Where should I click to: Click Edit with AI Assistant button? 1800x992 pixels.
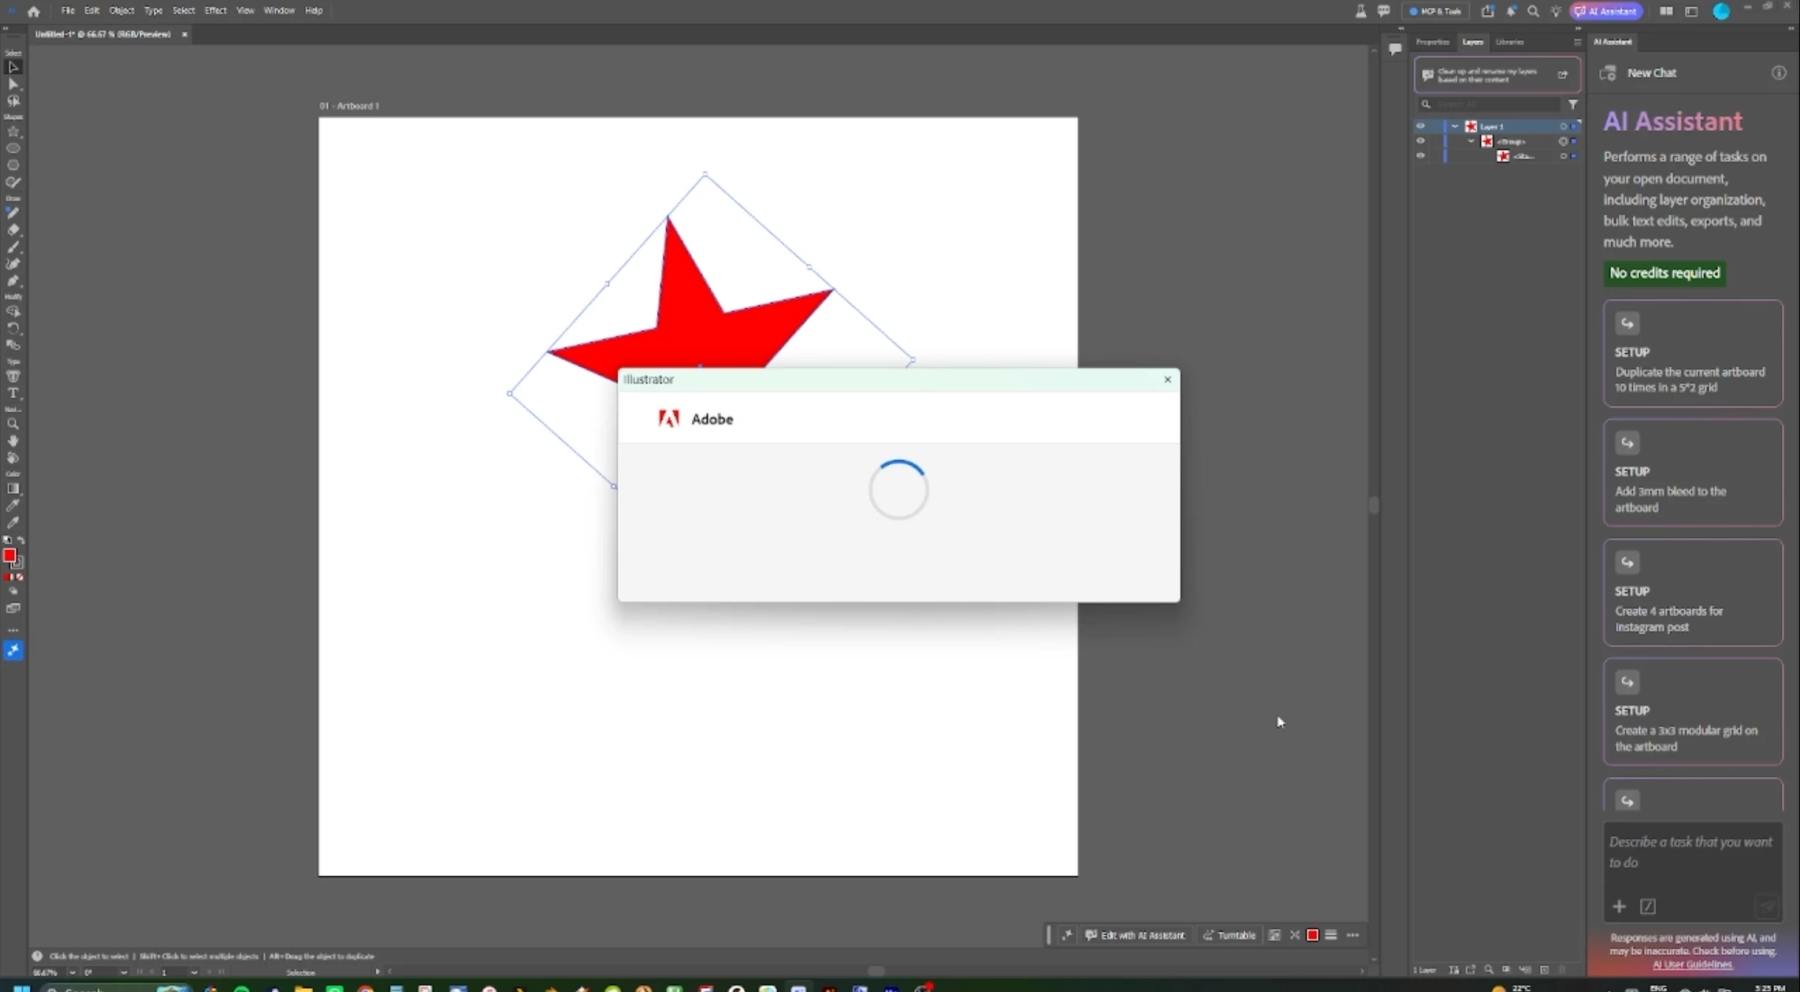[x=1135, y=935]
